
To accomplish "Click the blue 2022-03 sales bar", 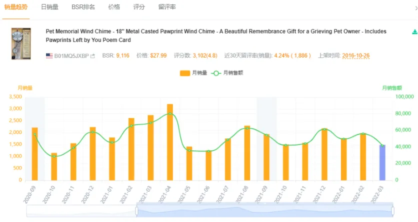I will point(382,162).
